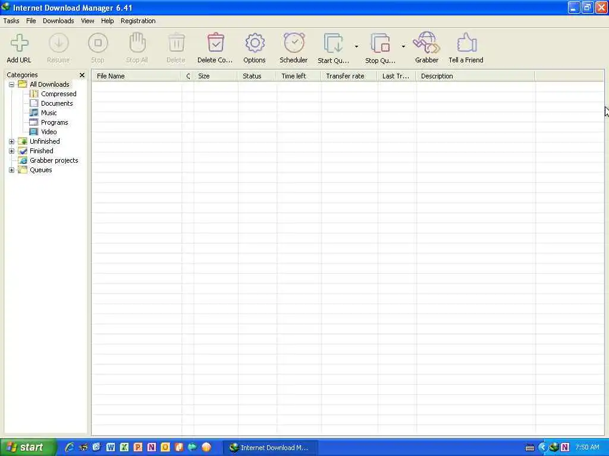Sort by the Transfer rate column header
This screenshot has height=456, width=609.
point(349,76)
